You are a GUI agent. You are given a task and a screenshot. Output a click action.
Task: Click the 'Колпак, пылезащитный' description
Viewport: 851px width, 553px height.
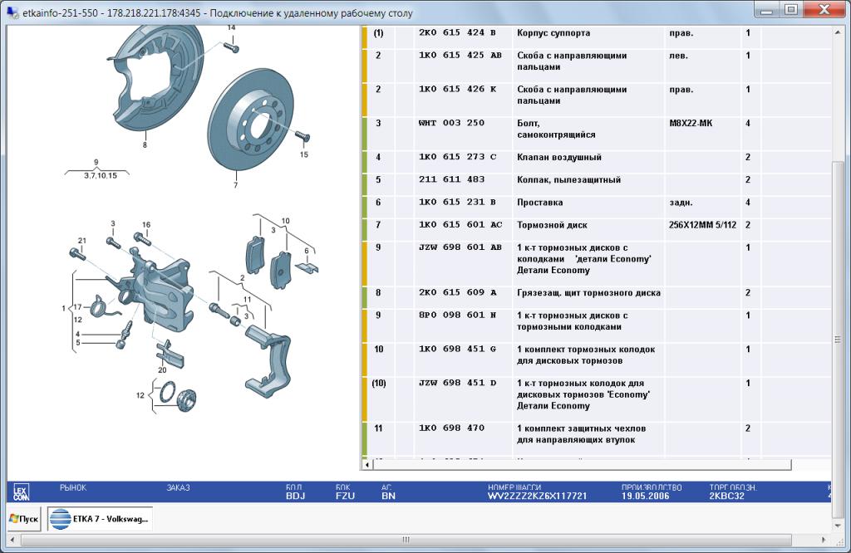coord(568,179)
